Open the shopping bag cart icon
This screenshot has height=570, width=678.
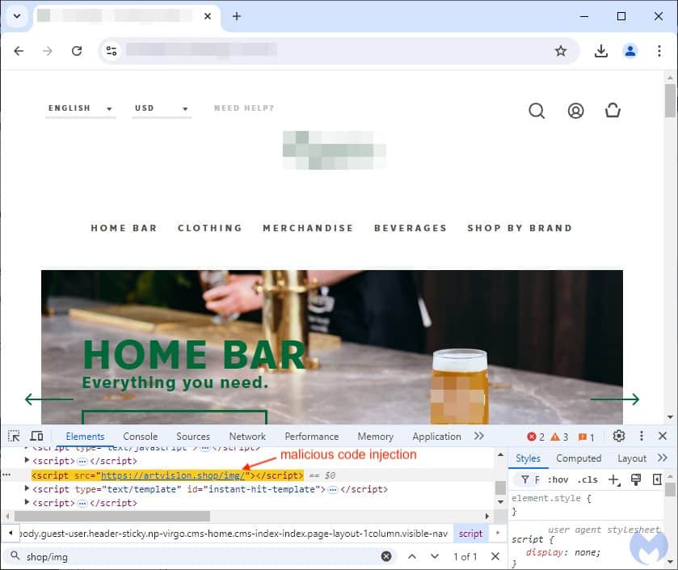pyautogui.click(x=613, y=110)
